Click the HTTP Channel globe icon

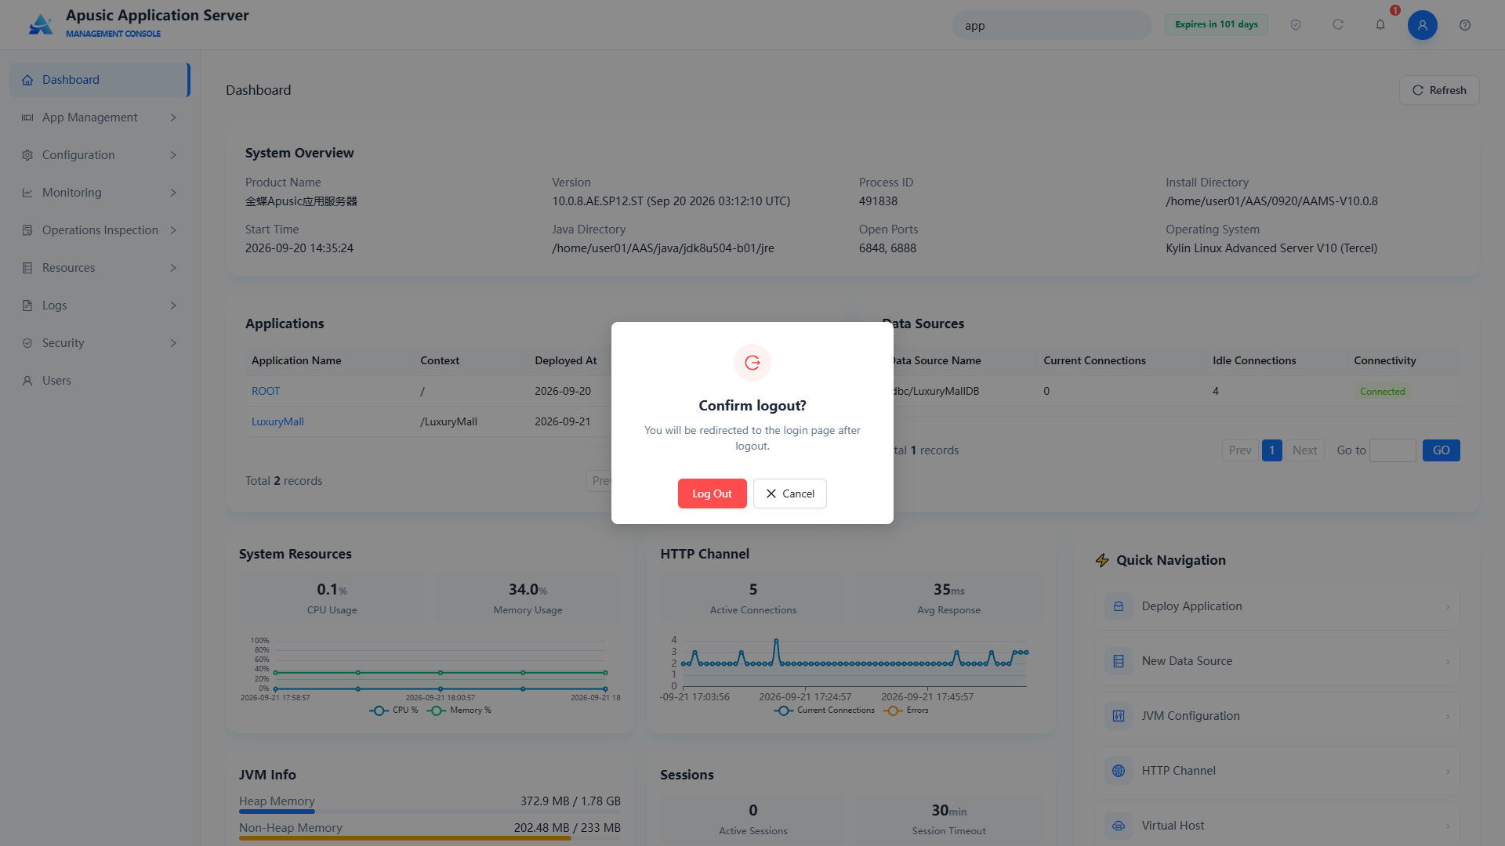tap(1119, 771)
